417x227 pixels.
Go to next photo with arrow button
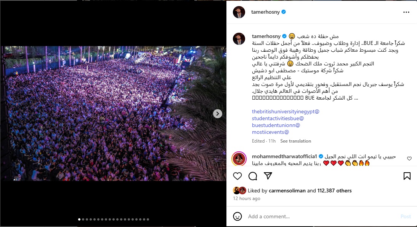(218, 114)
